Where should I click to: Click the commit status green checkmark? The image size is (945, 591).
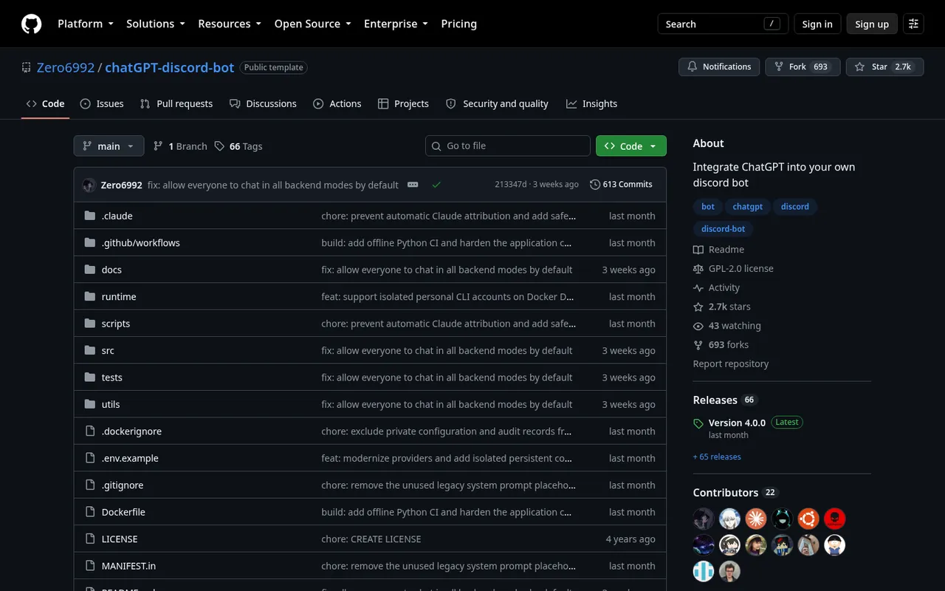pyautogui.click(x=436, y=185)
